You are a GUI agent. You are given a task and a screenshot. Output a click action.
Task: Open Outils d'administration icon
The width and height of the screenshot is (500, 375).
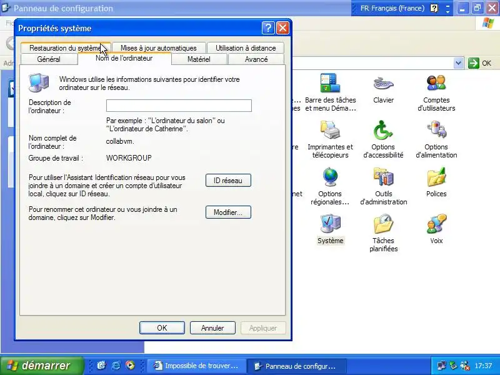point(383,177)
